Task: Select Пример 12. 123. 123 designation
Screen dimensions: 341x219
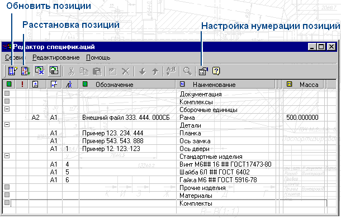Action: pyautogui.click(x=111, y=149)
